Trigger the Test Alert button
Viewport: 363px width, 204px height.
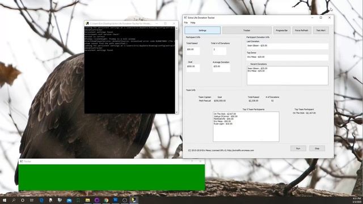[321, 30]
